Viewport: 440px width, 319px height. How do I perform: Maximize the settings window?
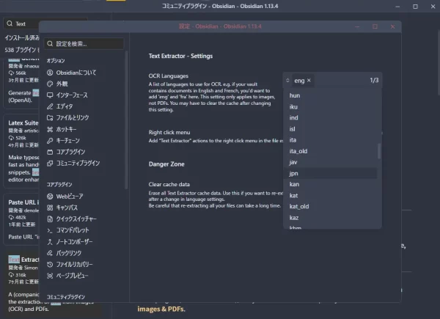point(375,26)
